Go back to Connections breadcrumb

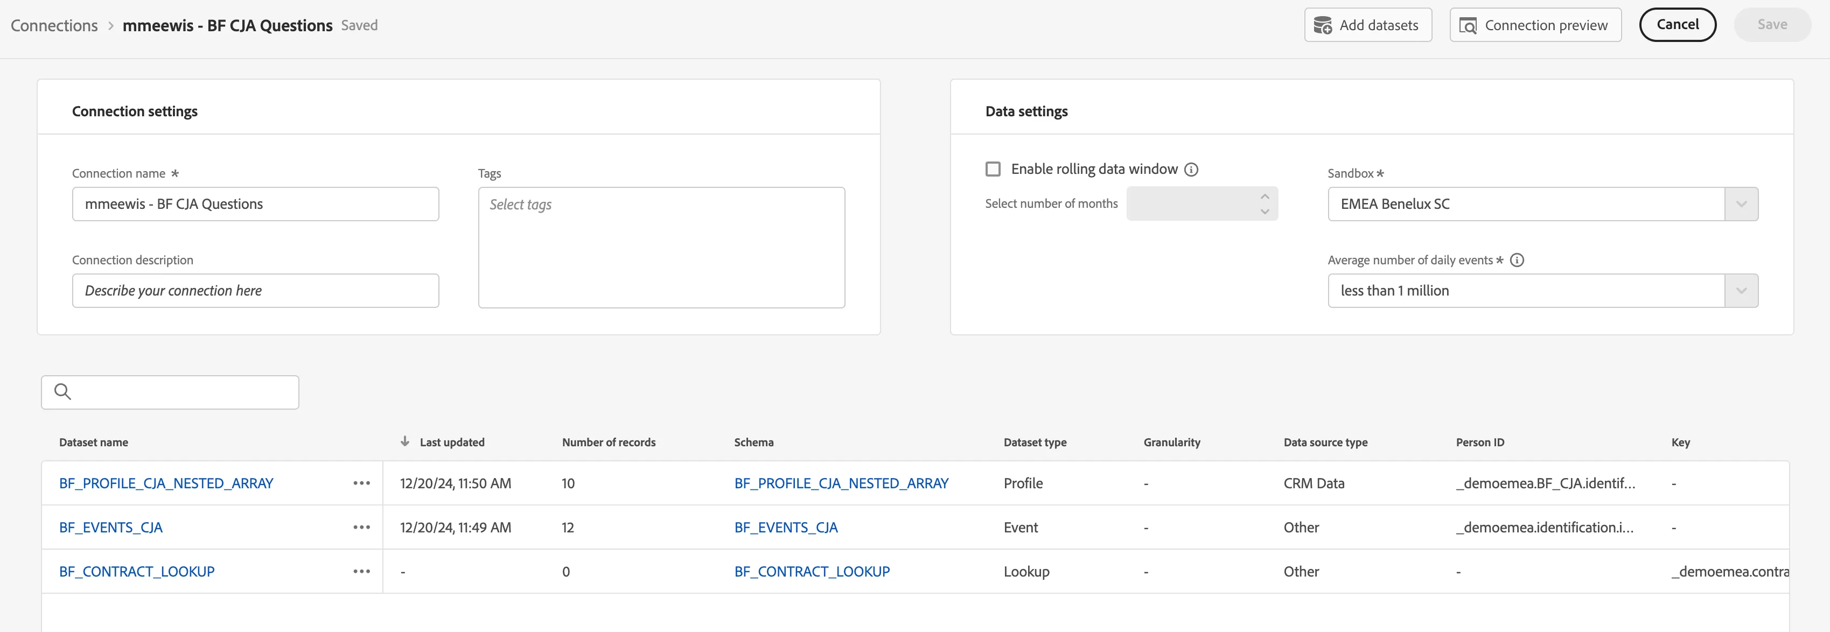[x=54, y=25]
